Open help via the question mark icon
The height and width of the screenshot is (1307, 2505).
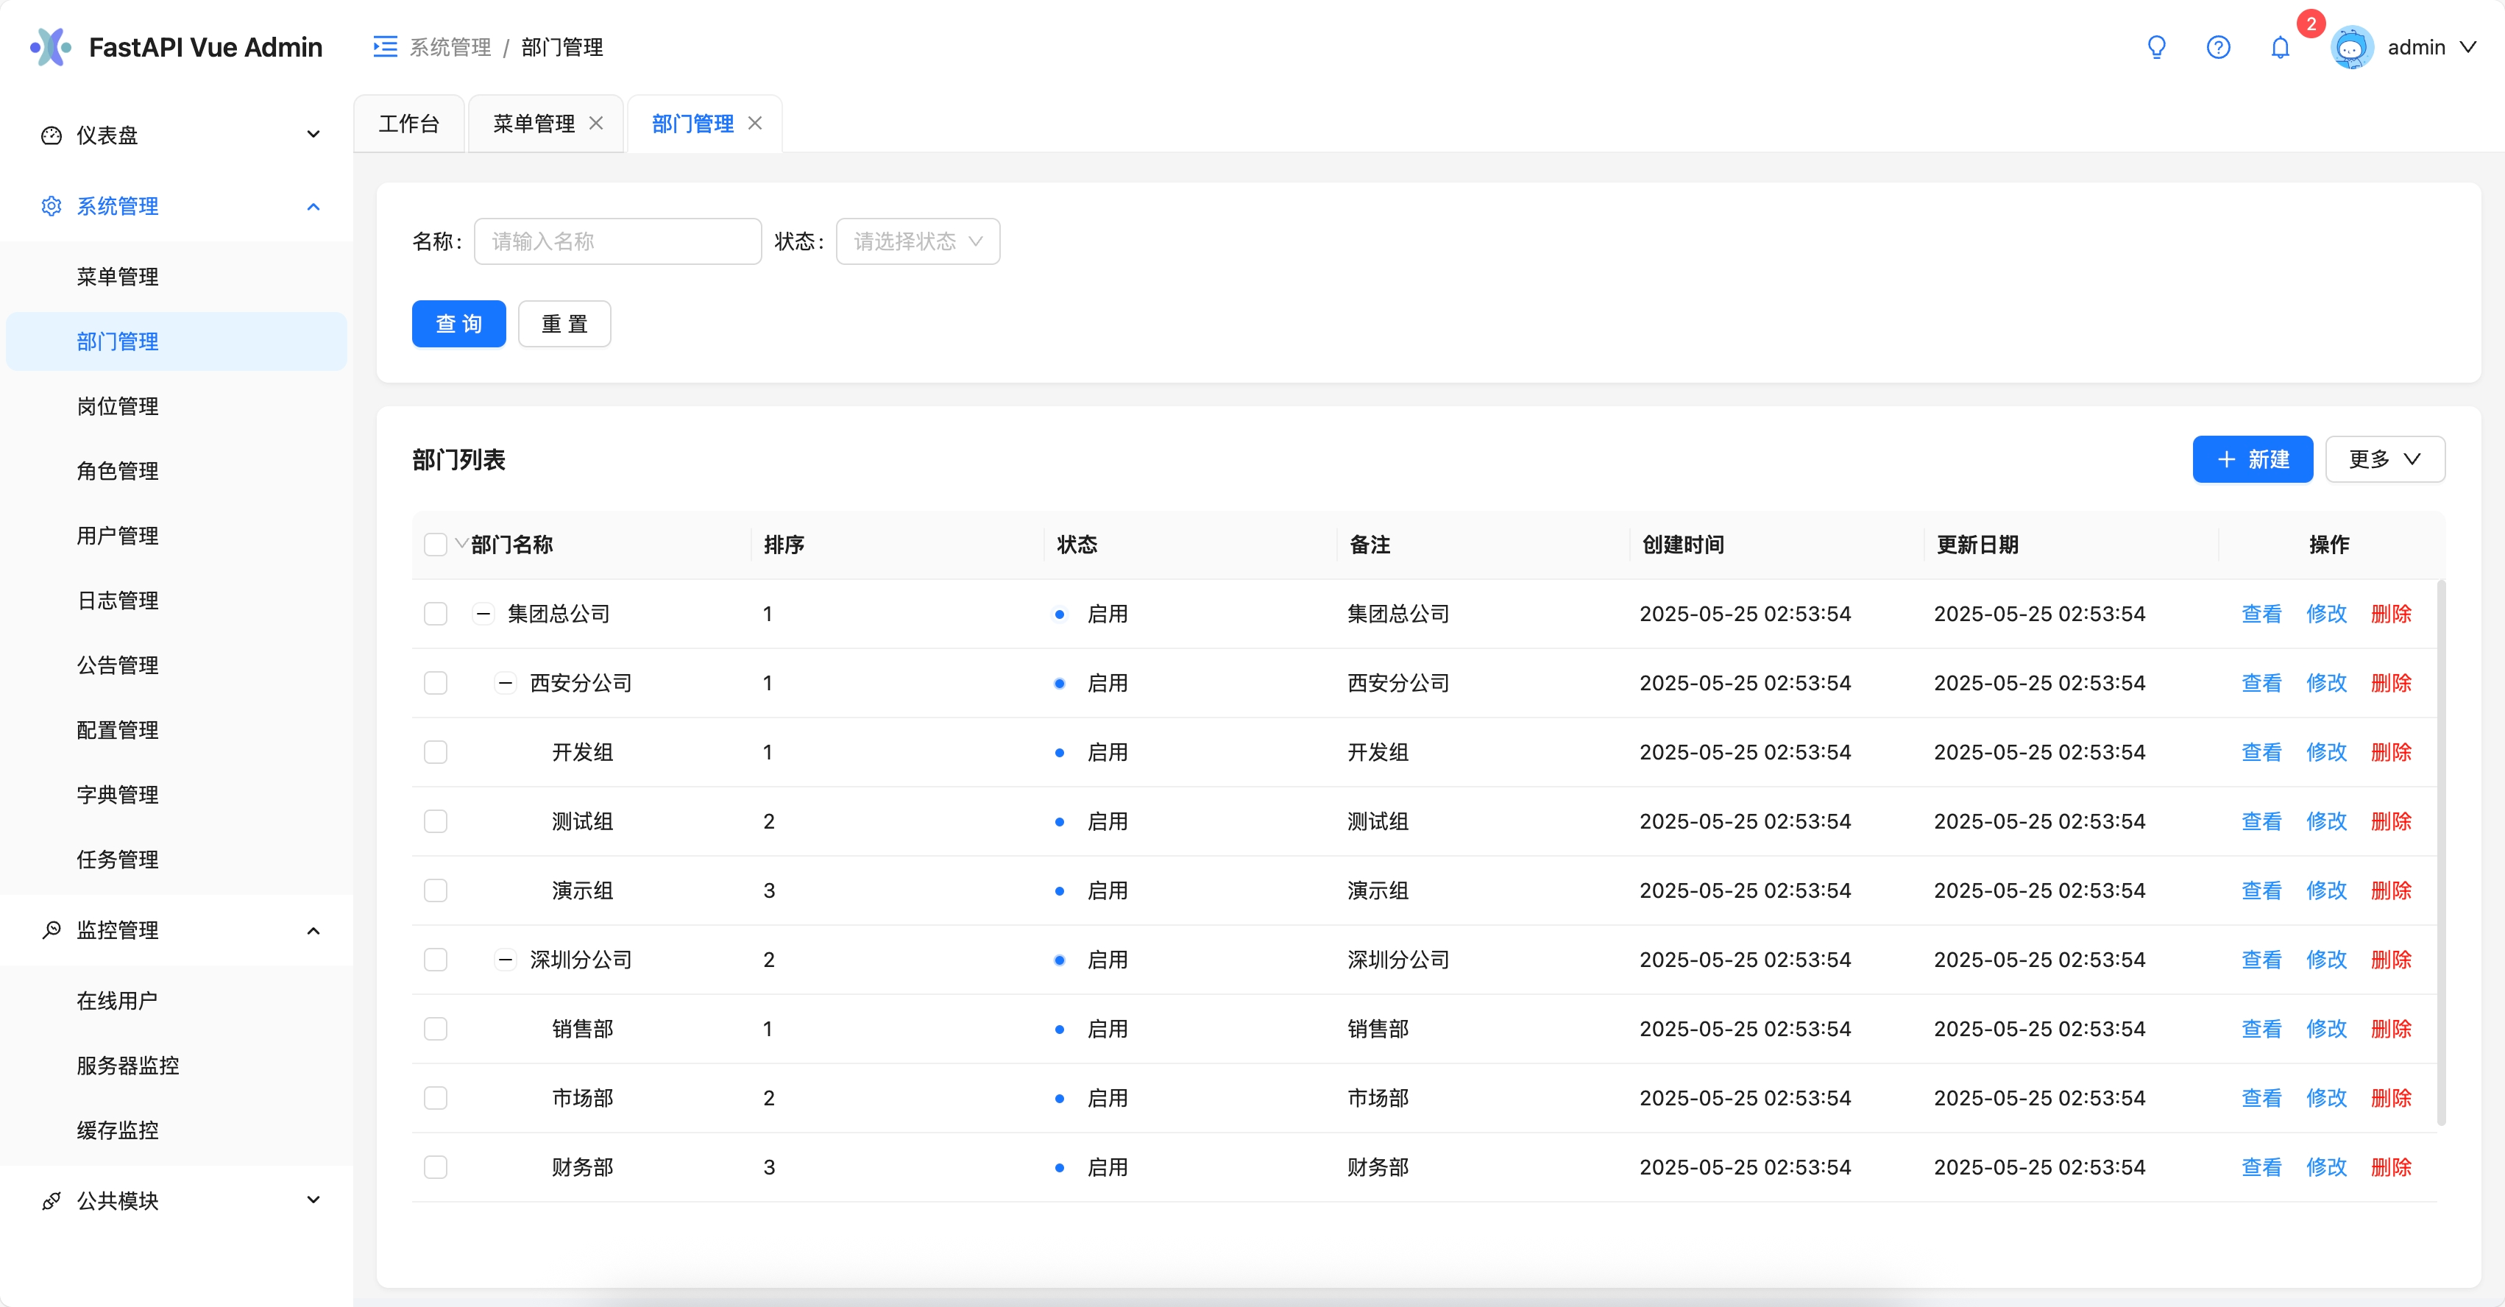coord(2218,46)
